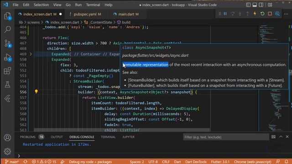292x164 pixels.
Task: Close the unsaved index_screen.dart tab dot
Action: [x=61, y=14]
